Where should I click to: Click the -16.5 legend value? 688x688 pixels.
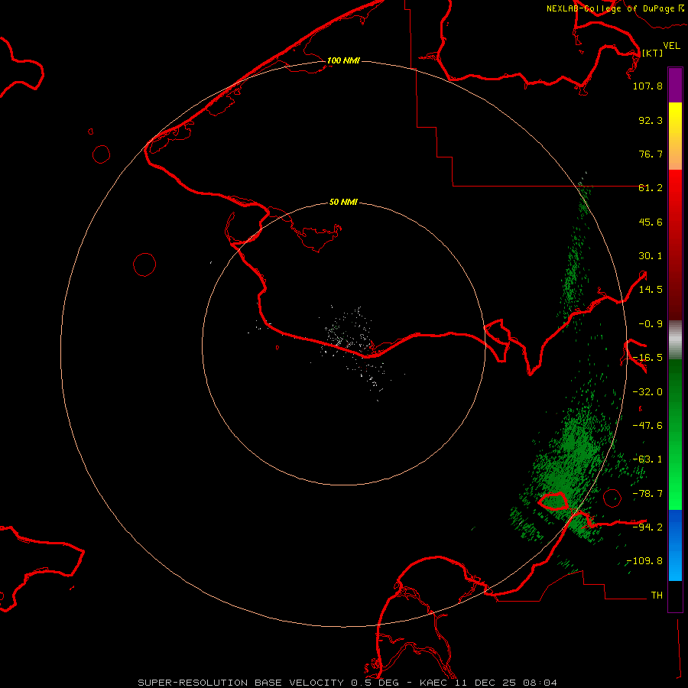647,358
